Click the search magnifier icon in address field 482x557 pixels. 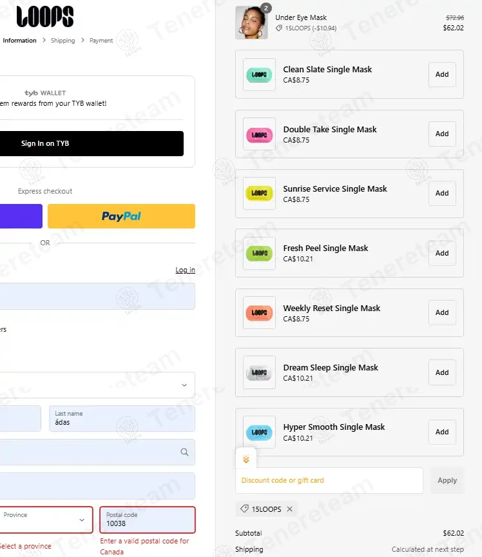(x=185, y=452)
